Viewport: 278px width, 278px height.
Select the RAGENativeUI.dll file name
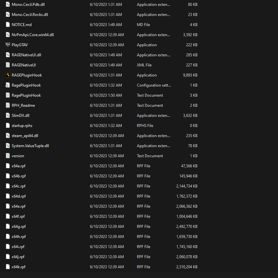tap(26, 55)
